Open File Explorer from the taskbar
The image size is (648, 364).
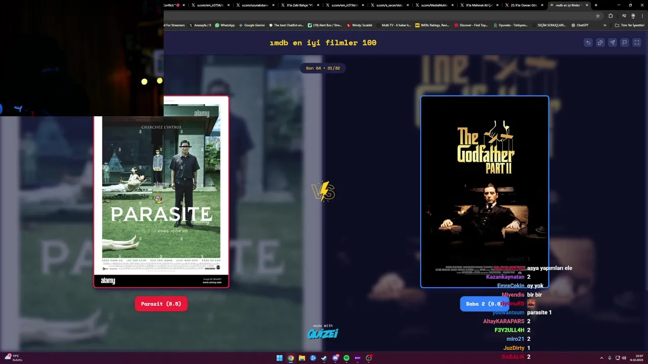click(302, 358)
